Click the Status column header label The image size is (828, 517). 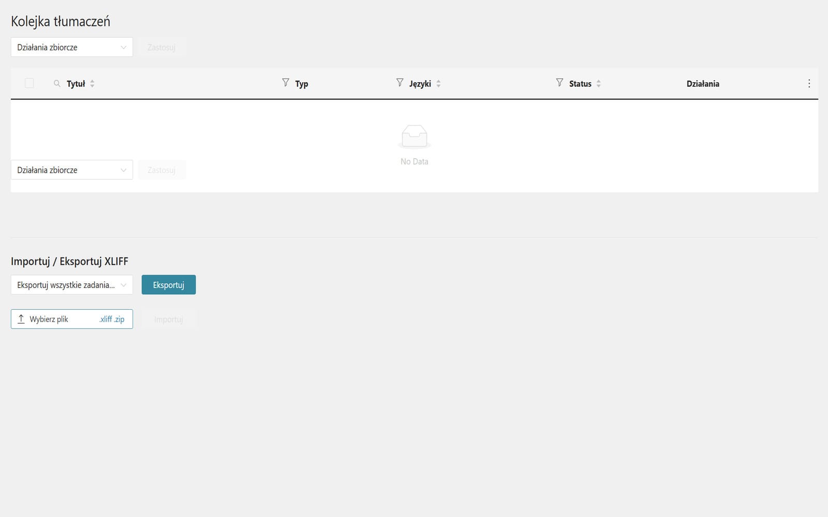[580, 84]
